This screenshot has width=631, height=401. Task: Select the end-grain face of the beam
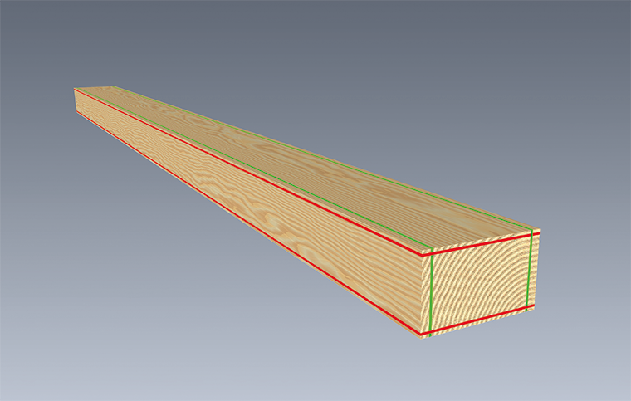[480, 284]
